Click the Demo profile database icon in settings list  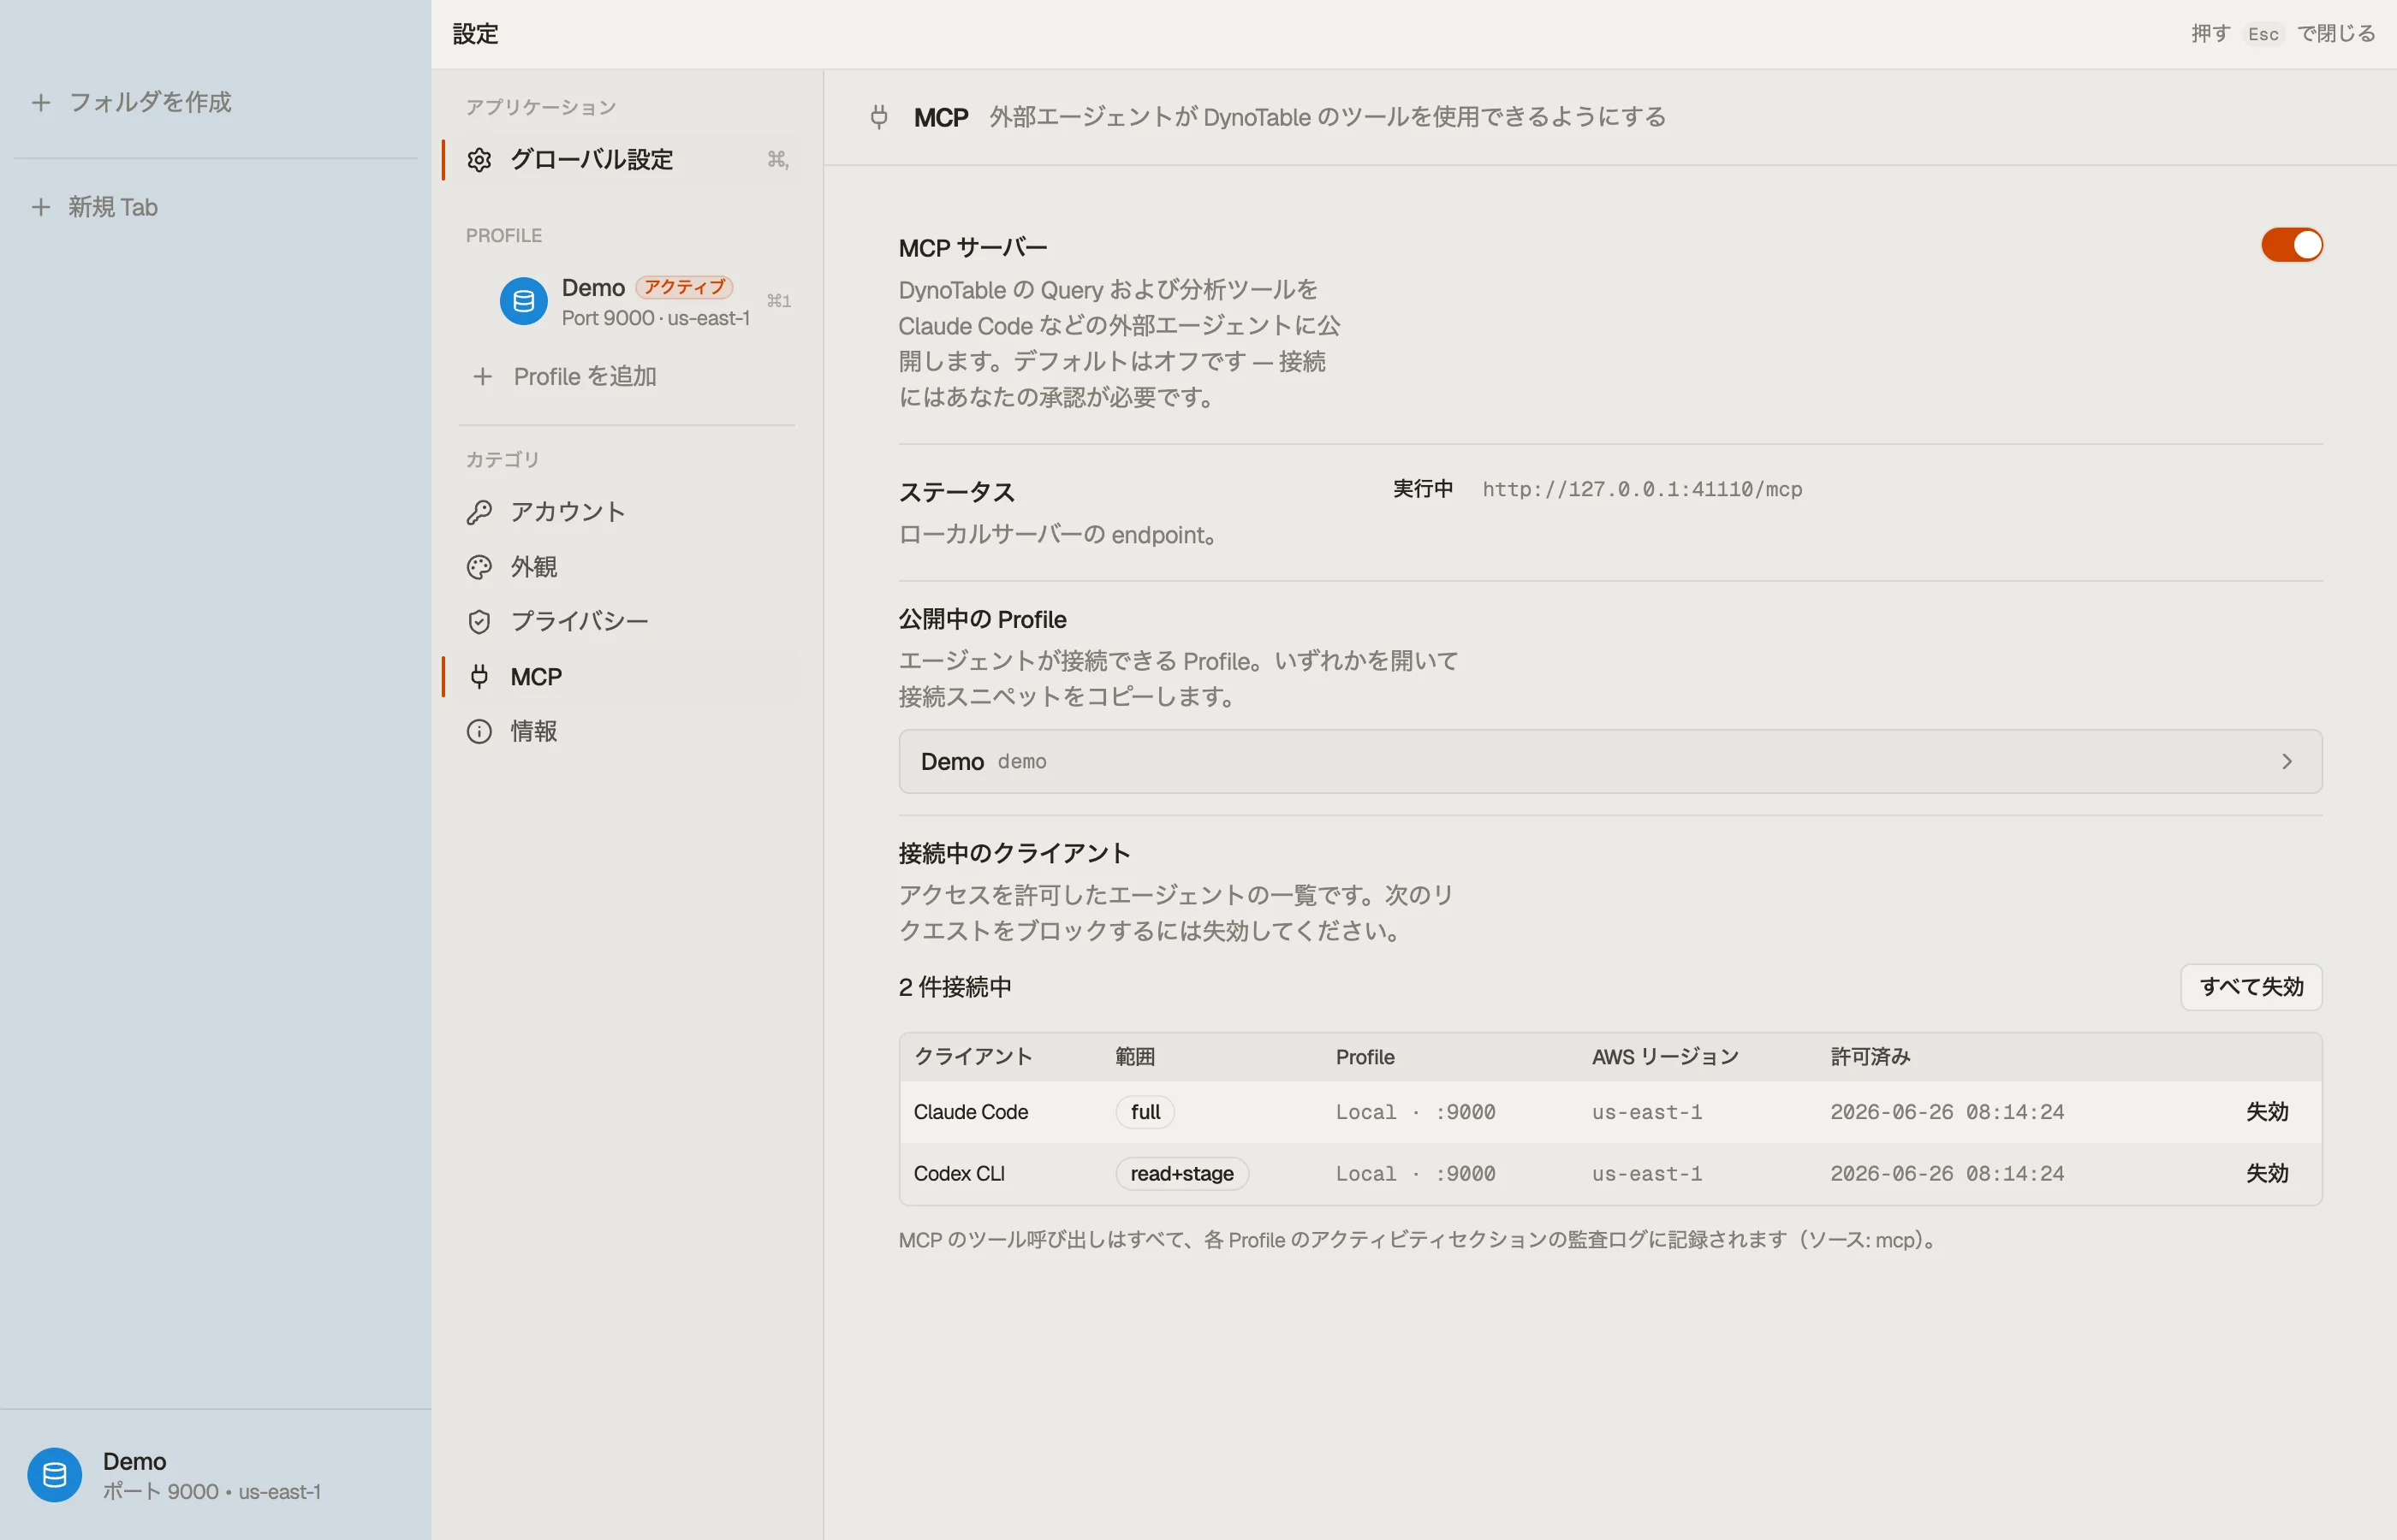click(x=523, y=301)
